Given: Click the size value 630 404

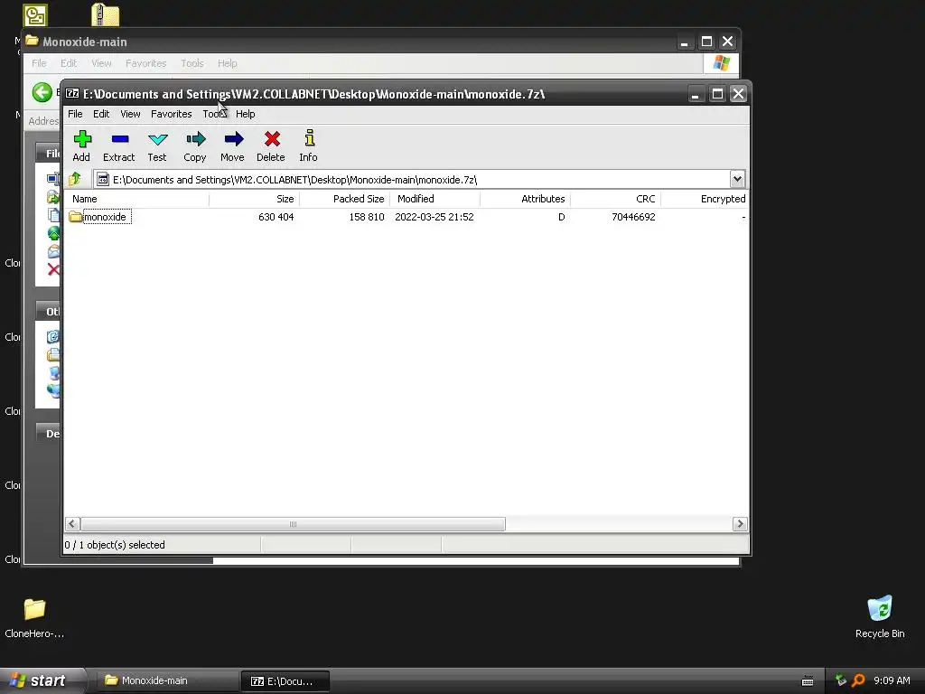Looking at the screenshot, I should pos(276,217).
